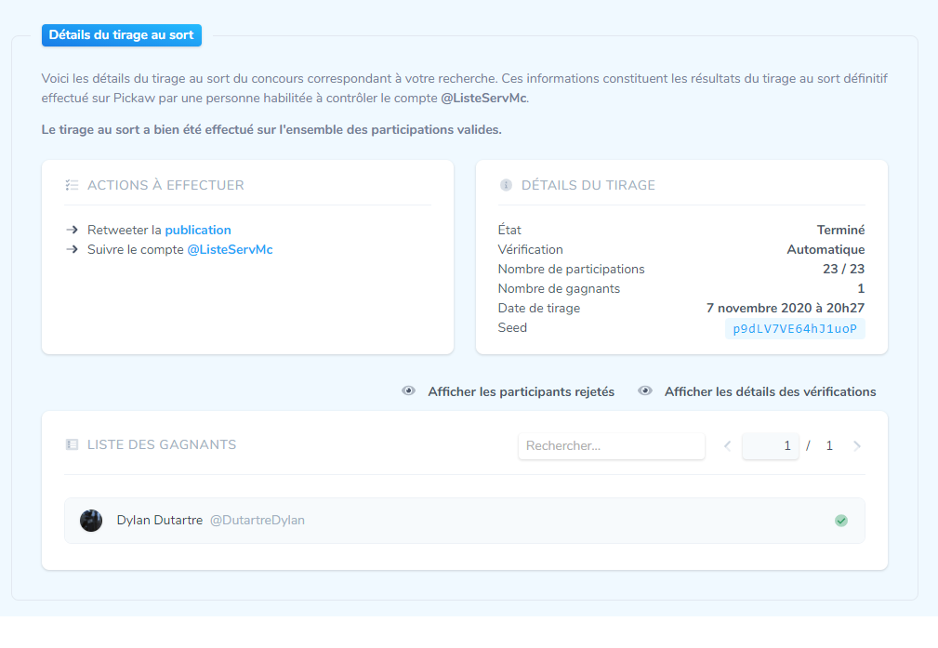The height and width of the screenshot is (648, 938).
Task: Click the bold sentence about participations valides
Action: click(271, 130)
